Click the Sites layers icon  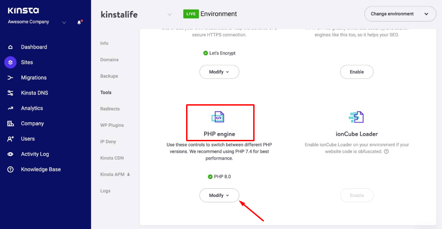10,62
